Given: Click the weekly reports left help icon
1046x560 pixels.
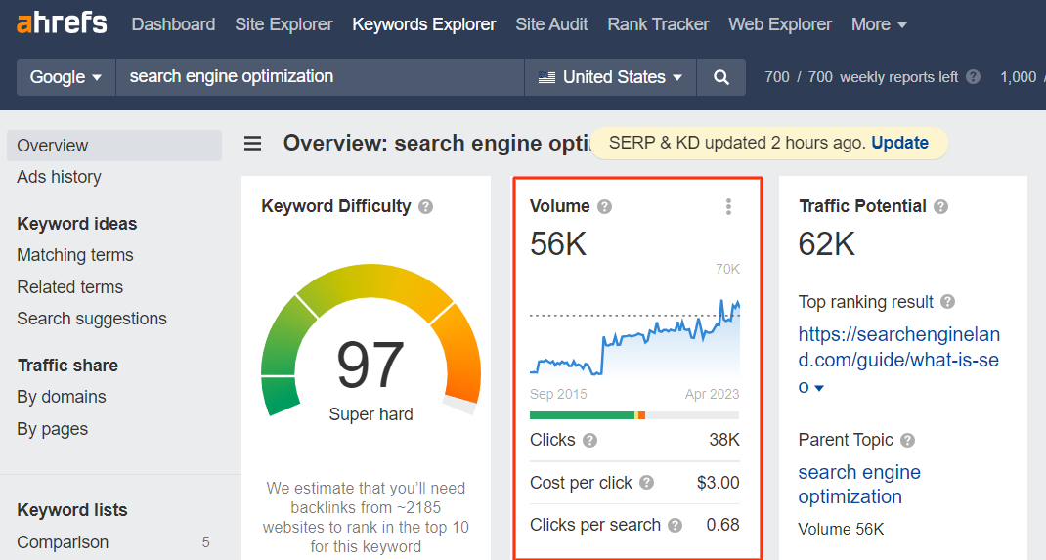Looking at the screenshot, I should click(x=974, y=77).
